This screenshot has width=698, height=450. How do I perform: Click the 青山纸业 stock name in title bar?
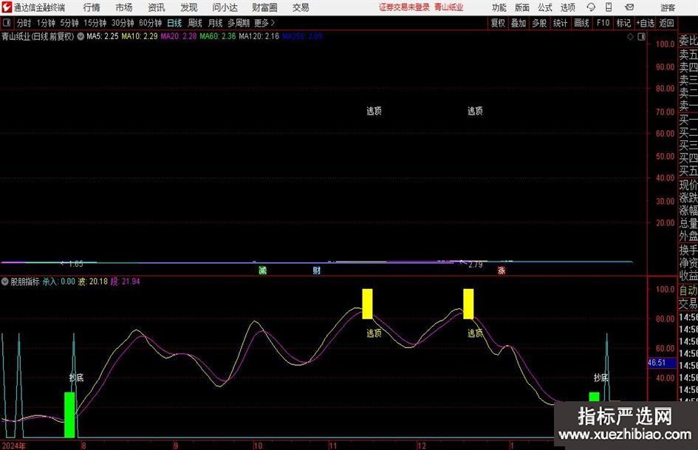pyautogui.click(x=449, y=7)
